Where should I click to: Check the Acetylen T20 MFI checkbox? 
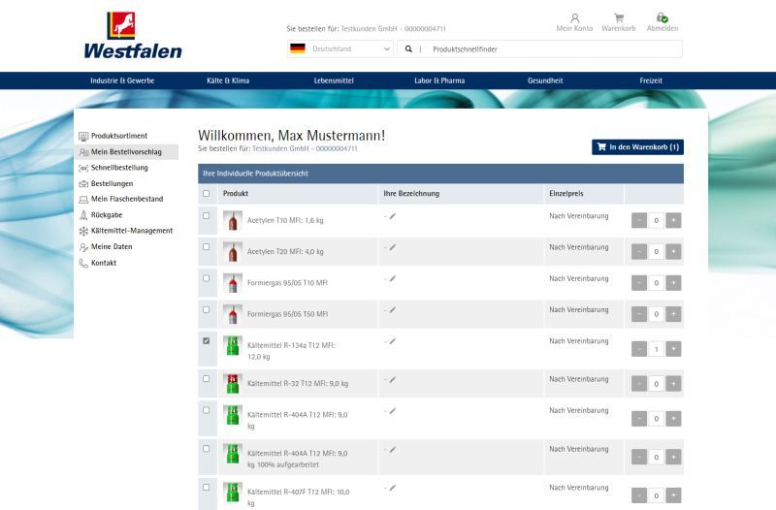click(206, 247)
